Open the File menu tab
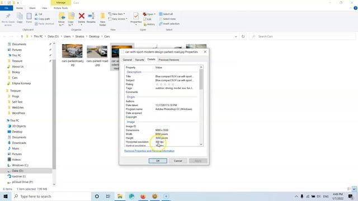Screen dimensions: 358x201 [6, 8]
